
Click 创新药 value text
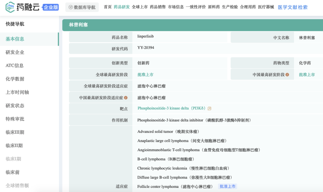pos(143,63)
